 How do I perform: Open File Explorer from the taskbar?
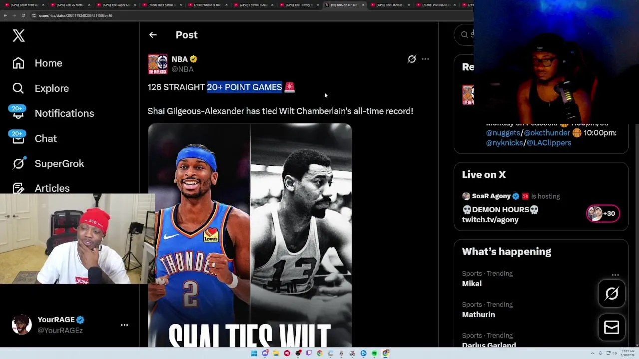(276, 353)
